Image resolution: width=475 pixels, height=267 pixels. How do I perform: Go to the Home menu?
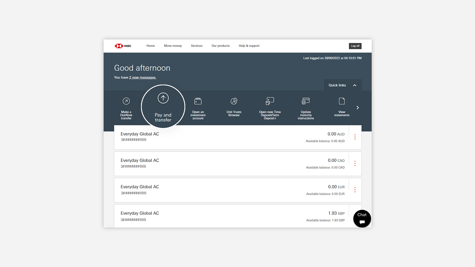click(x=151, y=46)
